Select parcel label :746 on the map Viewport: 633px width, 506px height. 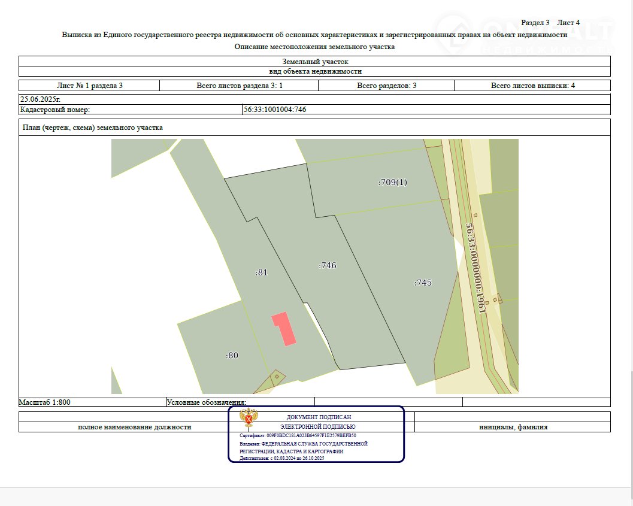coord(328,265)
